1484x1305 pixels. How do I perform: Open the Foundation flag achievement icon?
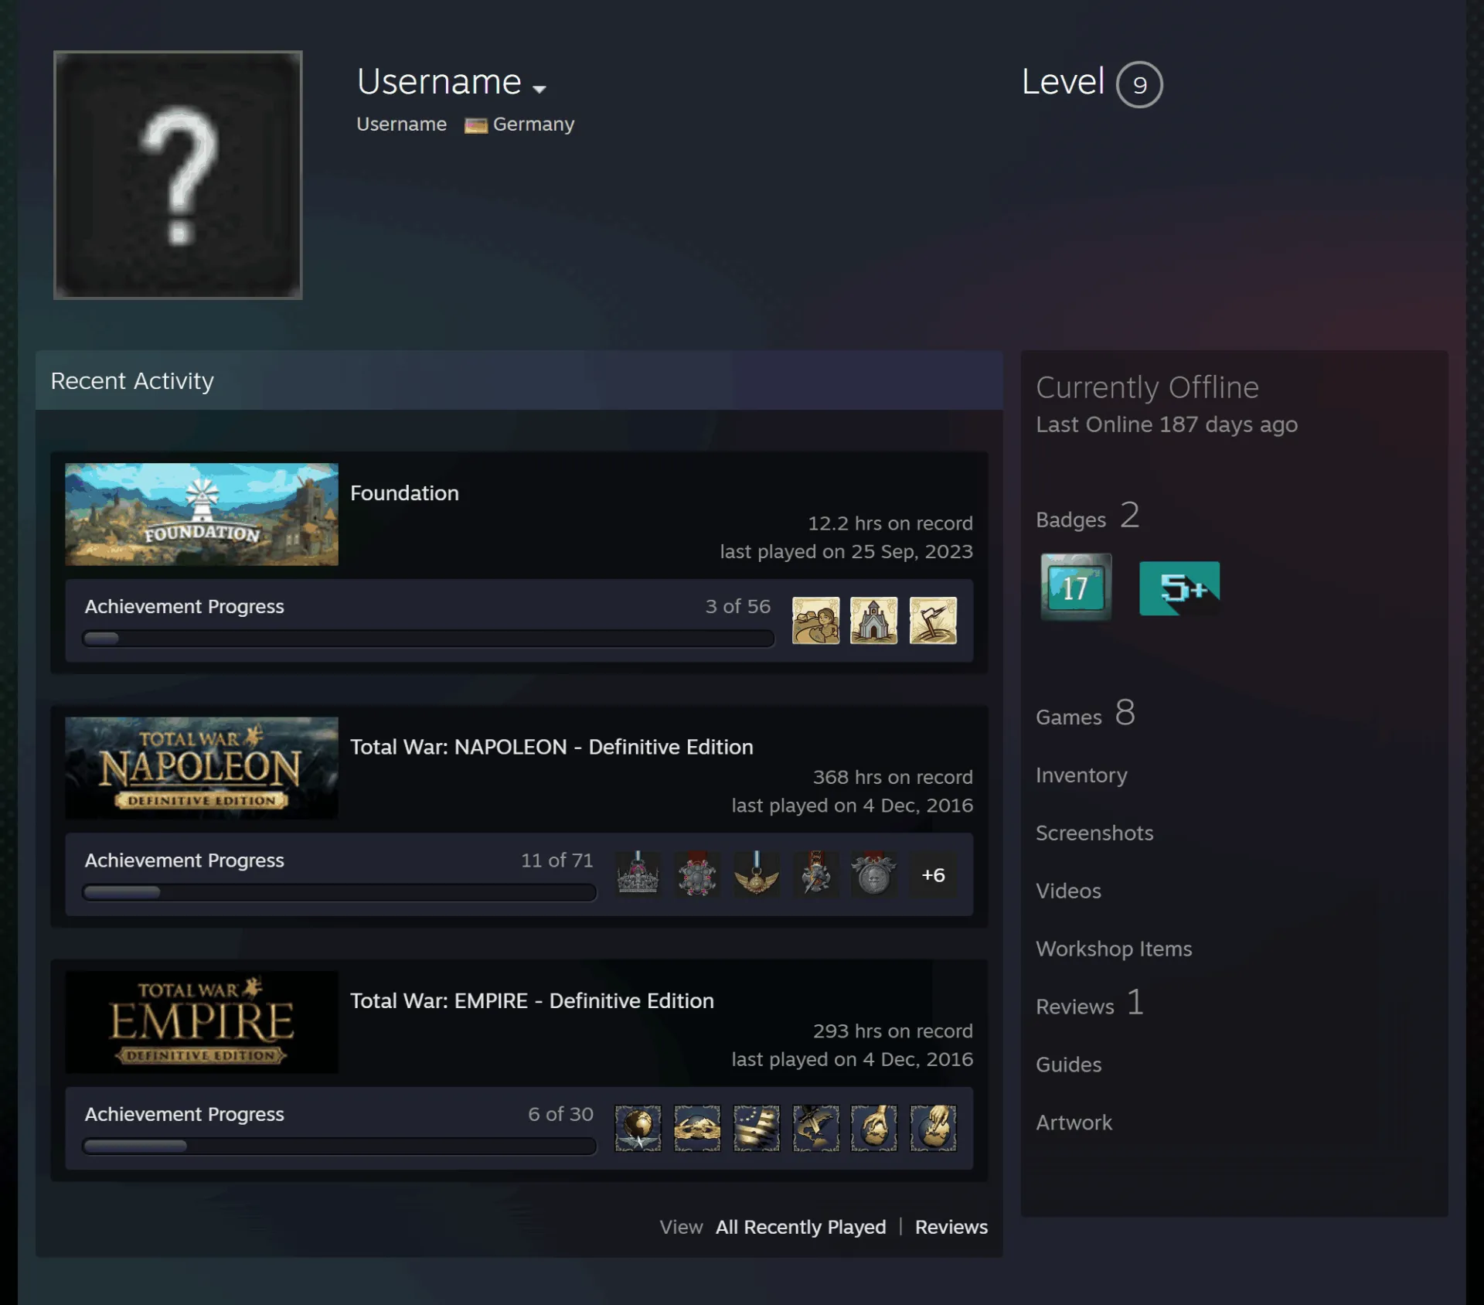click(x=933, y=620)
